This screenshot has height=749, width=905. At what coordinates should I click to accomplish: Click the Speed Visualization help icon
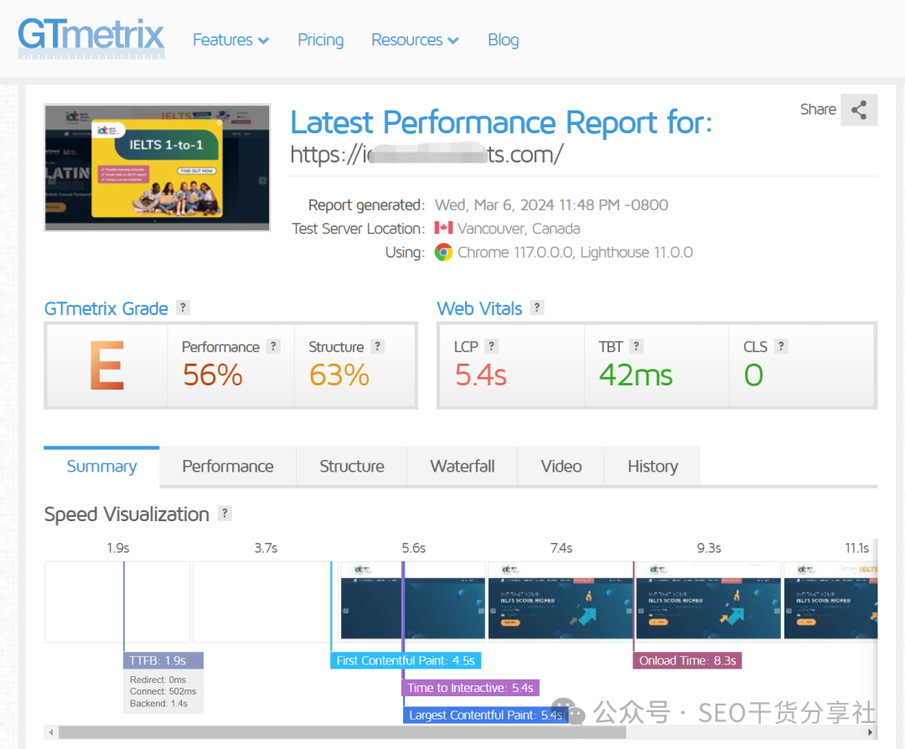pos(225,513)
